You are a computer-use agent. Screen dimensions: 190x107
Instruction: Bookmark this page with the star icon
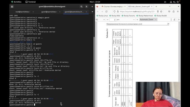(x=161, y=11)
